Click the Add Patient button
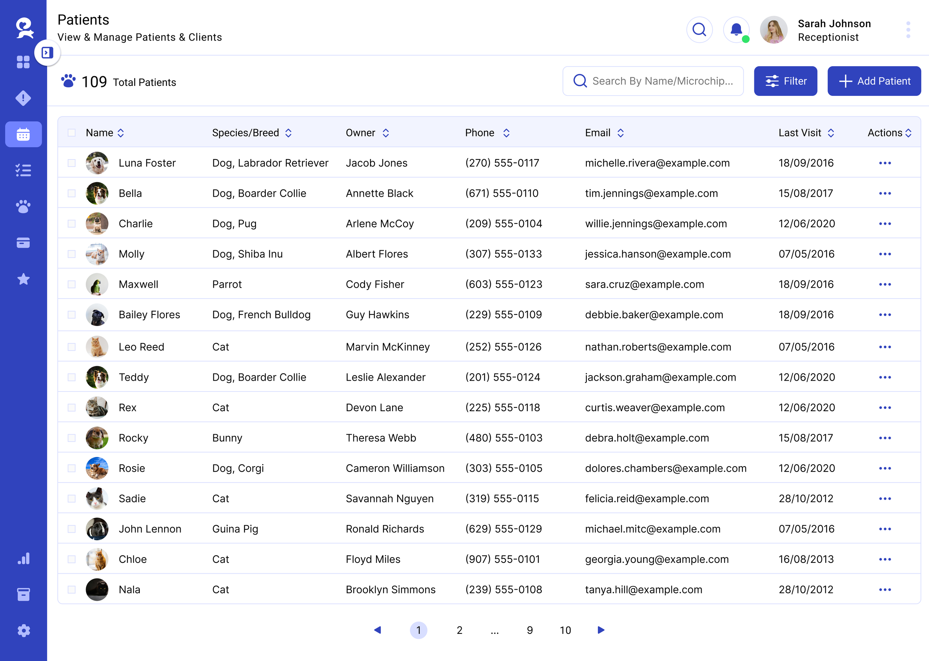The image size is (929, 661). pyautogui.click(x=874, y=81)
